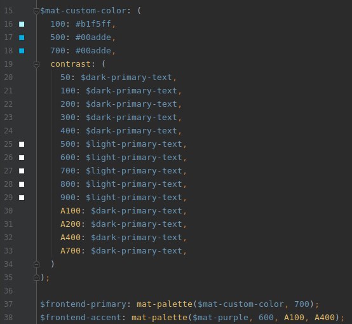Screen dimensions: 352x324
Task: Click white color swatch on line 27
Action: click(x=22, y=171)
